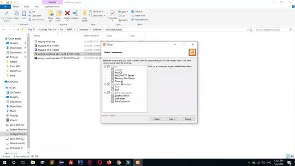295x166 pixels.
Task: Switch to the Share ribbon tab
Action: point(27,6)
